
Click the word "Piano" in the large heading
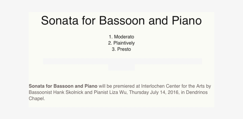coord(186,21)
